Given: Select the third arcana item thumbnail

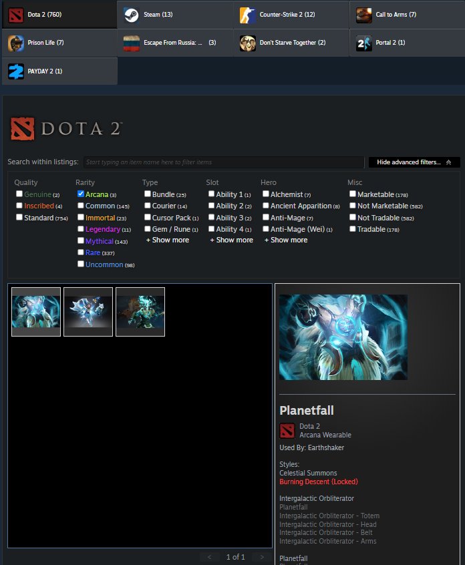Looking at the screenshot, I should [x=140, y=312].
